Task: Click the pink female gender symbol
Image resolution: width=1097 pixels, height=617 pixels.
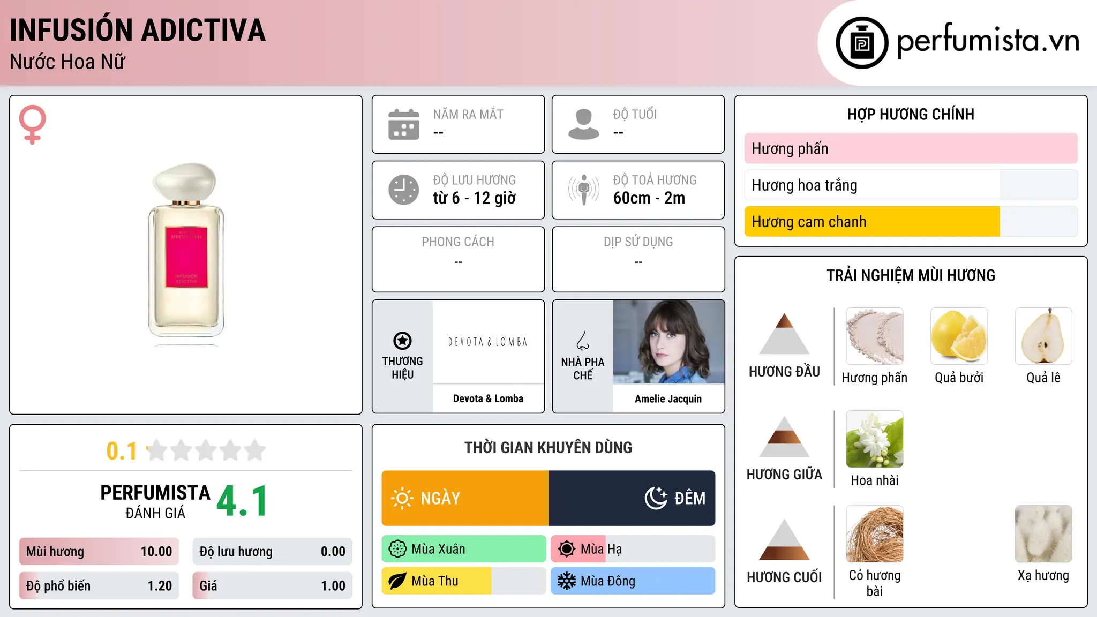Action: (x=33, y=124)
